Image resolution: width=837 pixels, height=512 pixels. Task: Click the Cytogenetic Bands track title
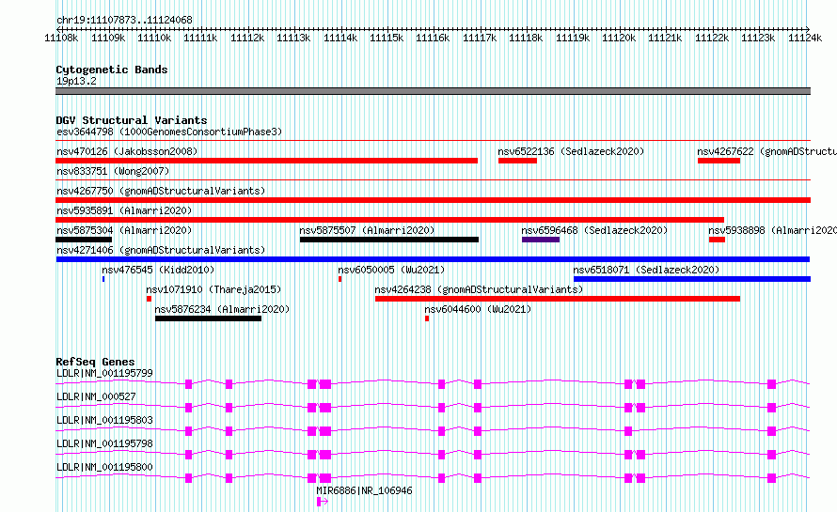click(x=112, y=70)
